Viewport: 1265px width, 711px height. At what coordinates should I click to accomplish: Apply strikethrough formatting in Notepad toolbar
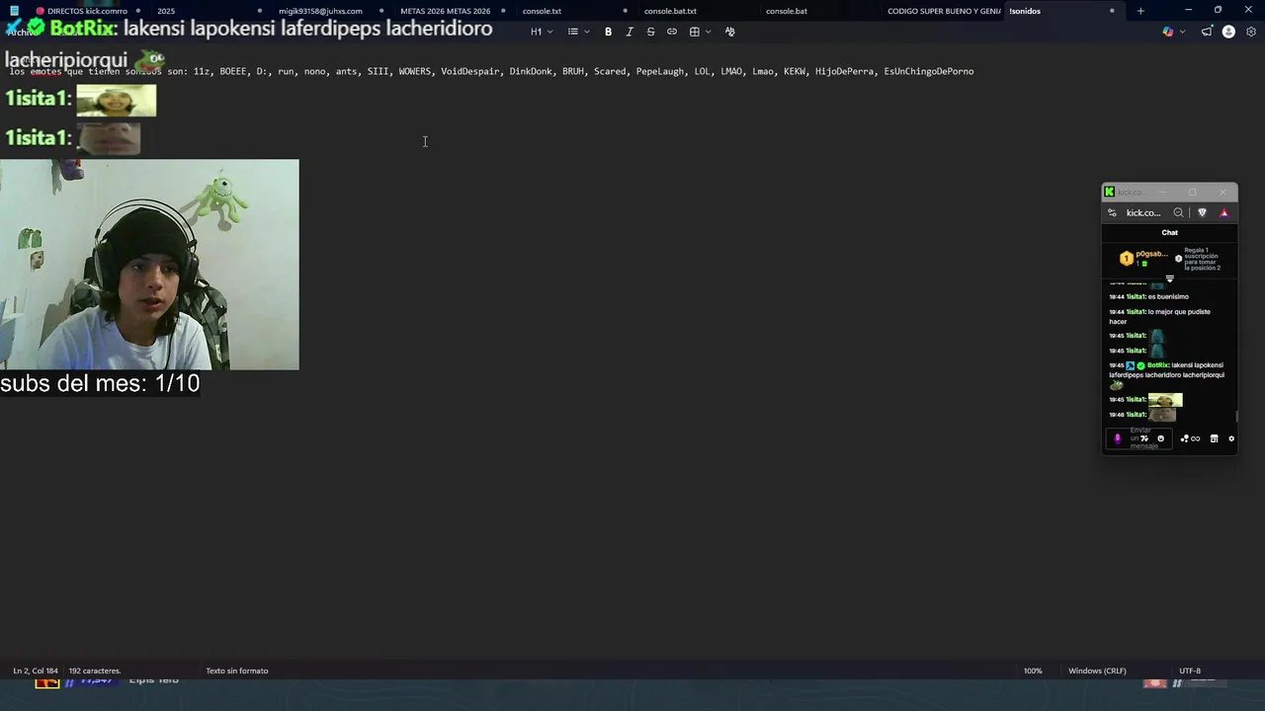[x=650, y=32]
